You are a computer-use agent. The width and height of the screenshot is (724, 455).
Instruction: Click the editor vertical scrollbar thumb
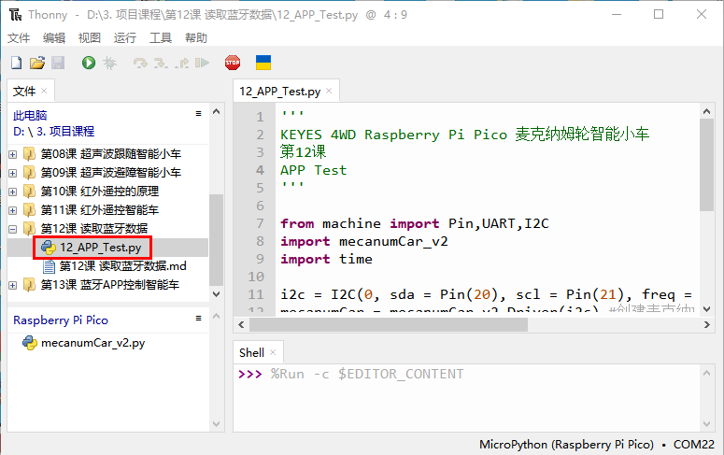706,164
